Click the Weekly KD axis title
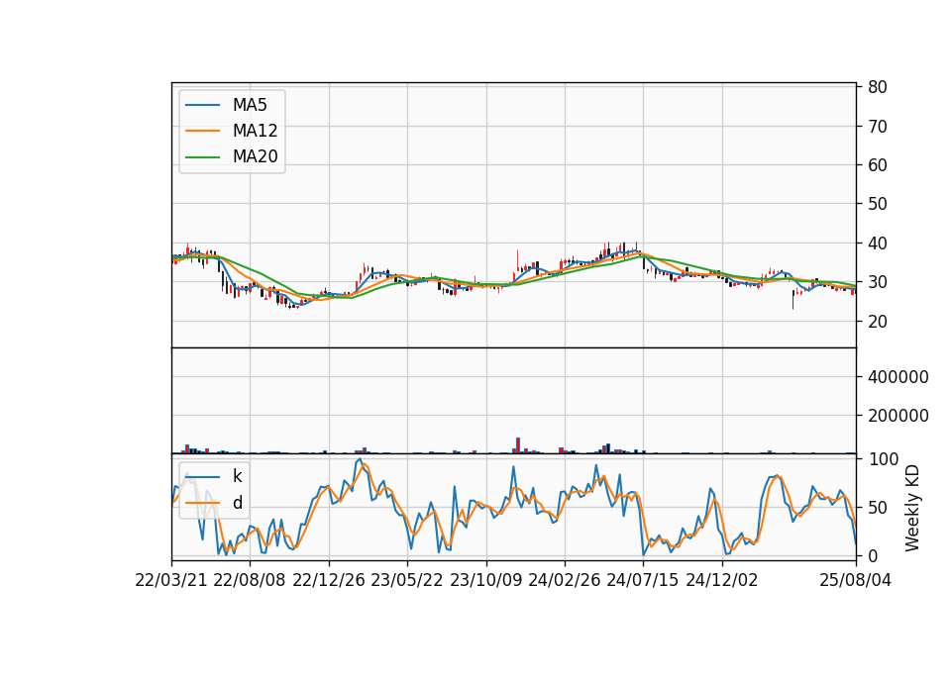Screen dimensions: 951x683 [x=912, y=509]
